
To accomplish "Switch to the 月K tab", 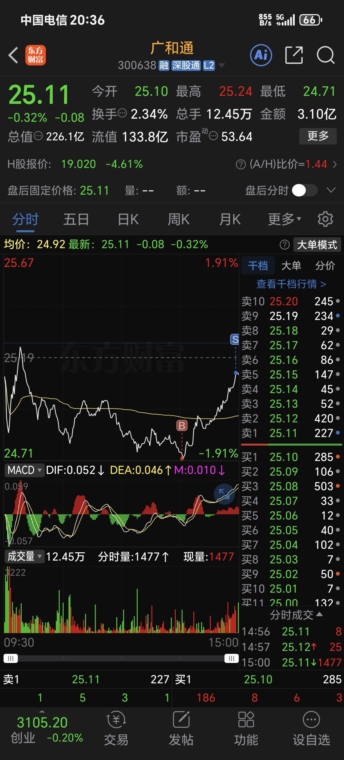I will tap(230, 219).
